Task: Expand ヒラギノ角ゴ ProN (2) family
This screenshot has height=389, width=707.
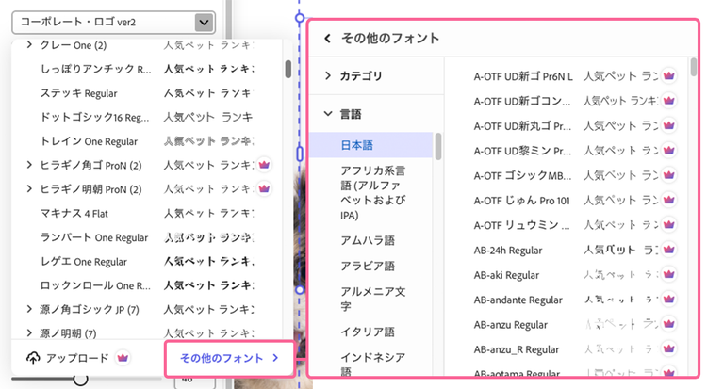Action: tap(29, 165)
